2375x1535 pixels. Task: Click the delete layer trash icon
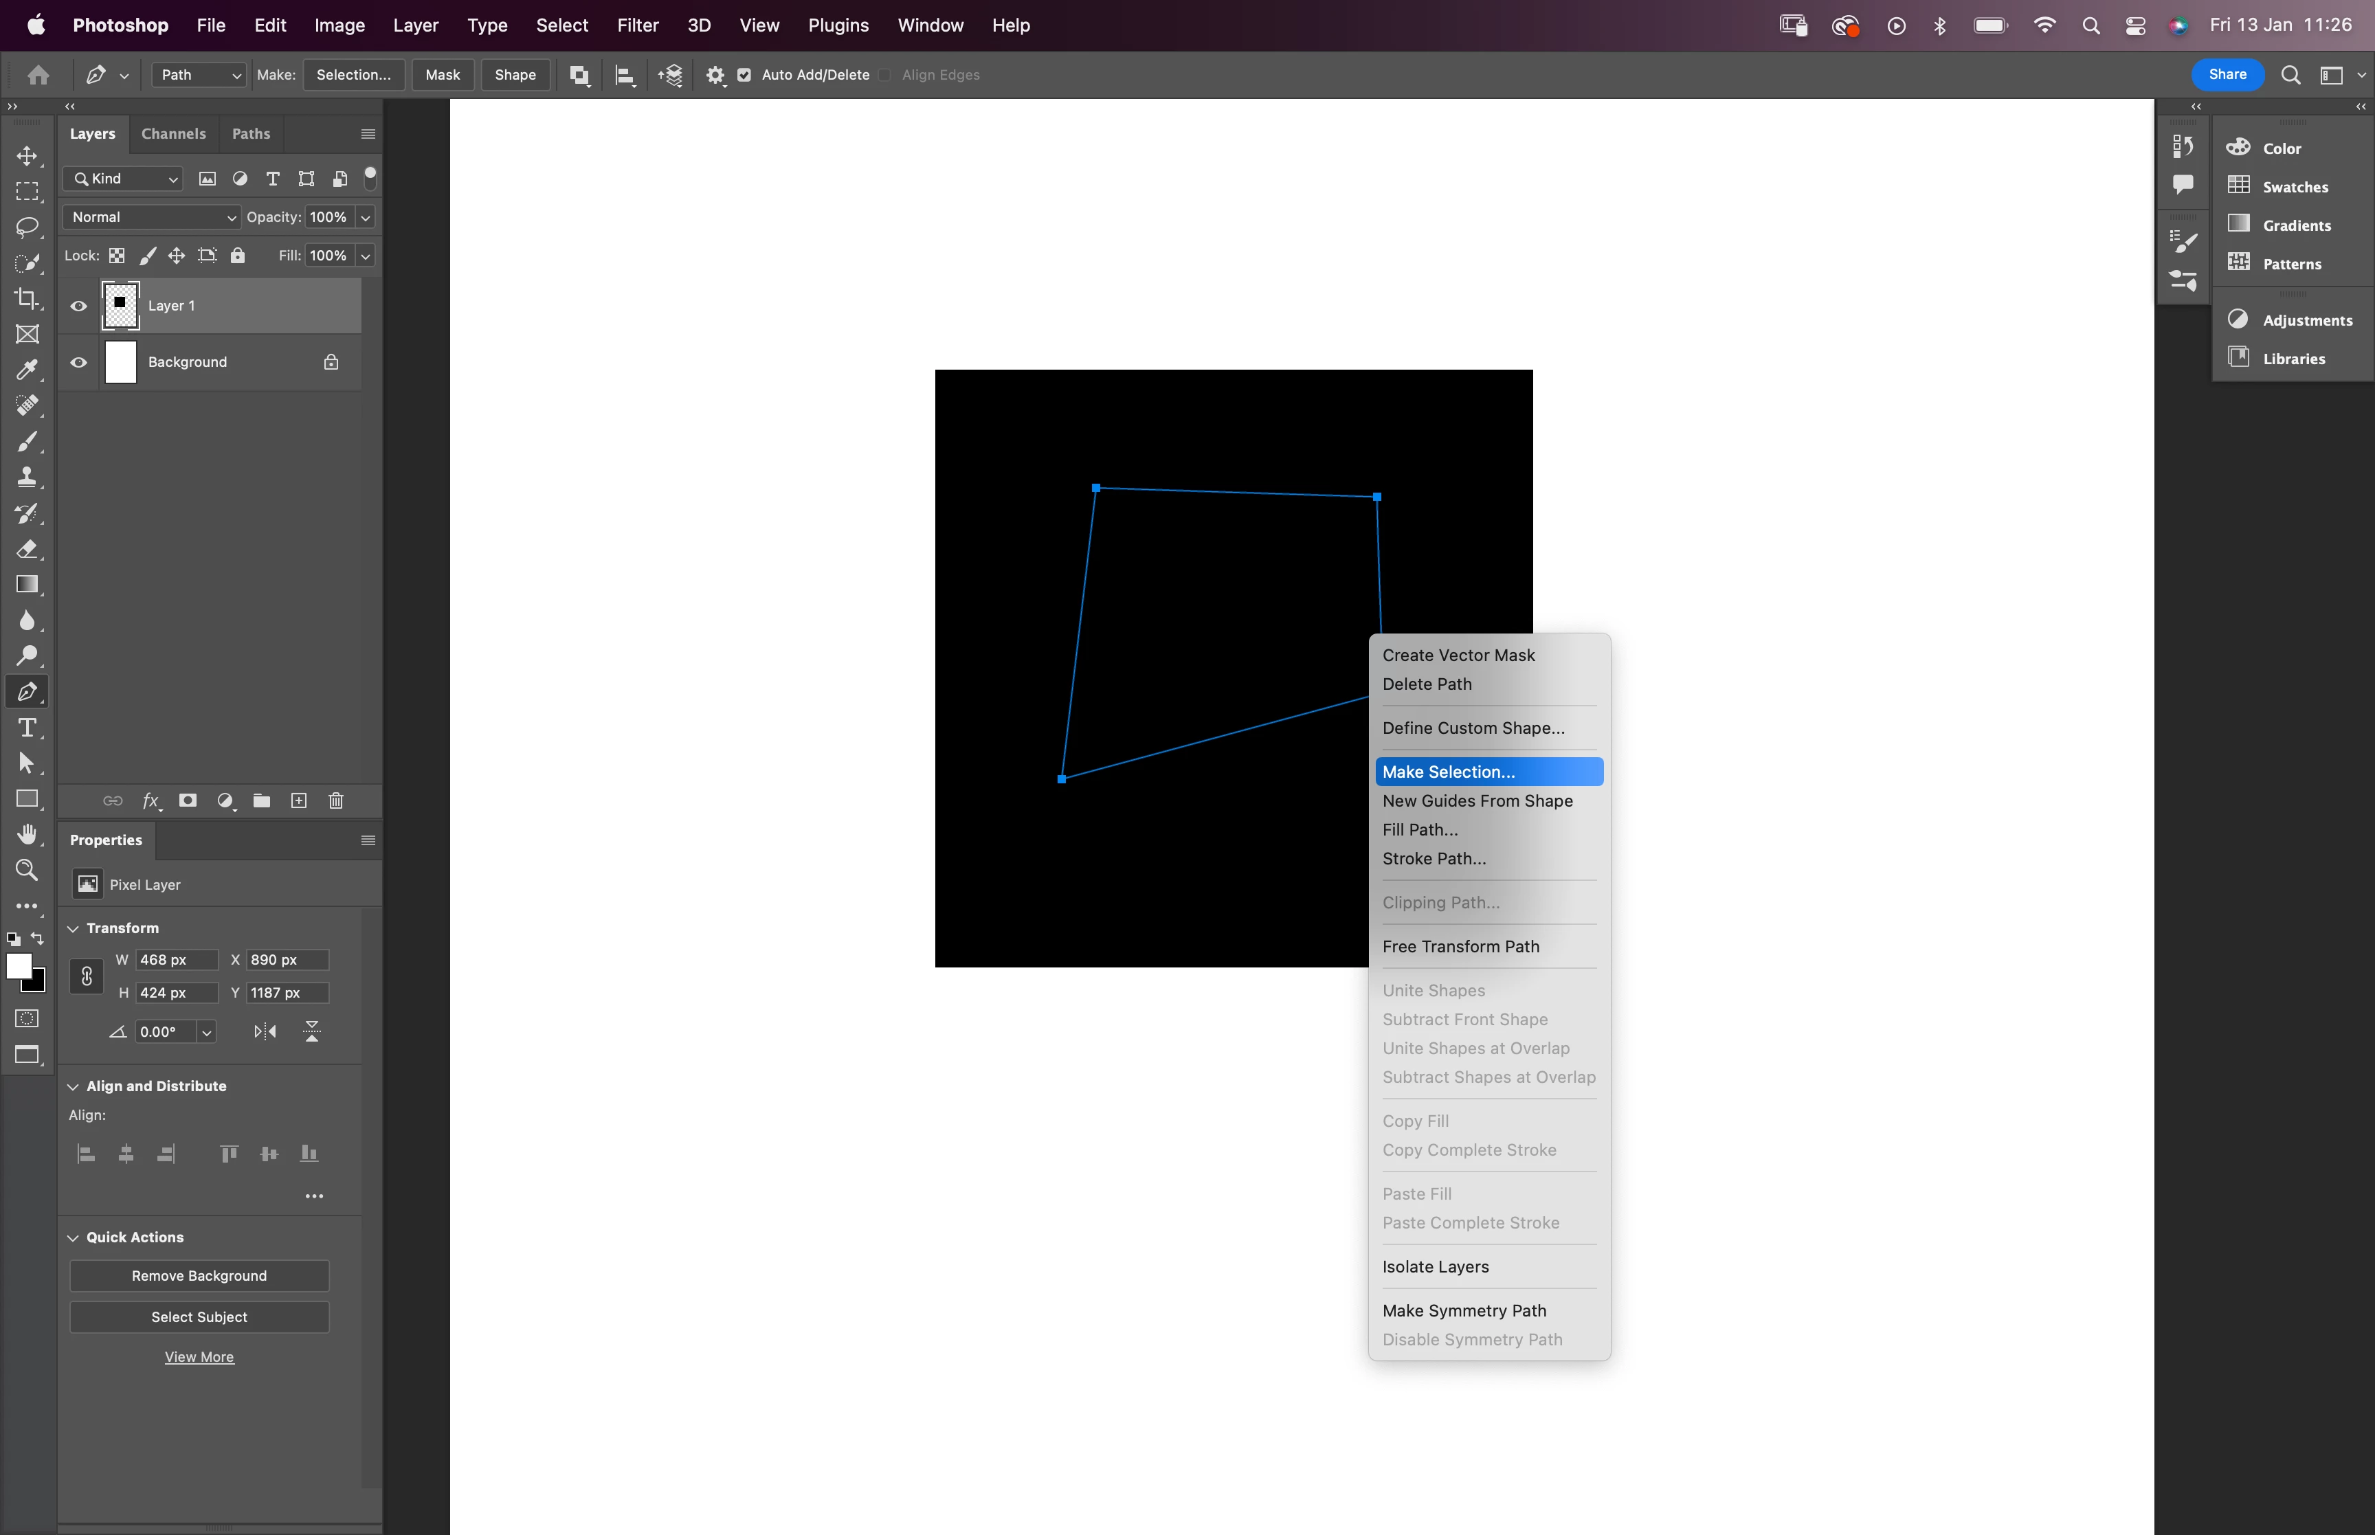pyautogui.click(x=336, y=800)
